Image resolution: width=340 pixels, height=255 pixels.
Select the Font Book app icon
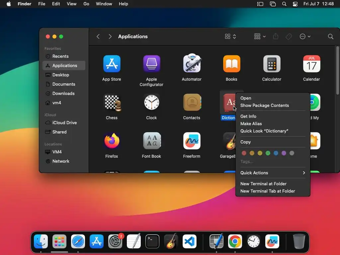pos(152,141)
